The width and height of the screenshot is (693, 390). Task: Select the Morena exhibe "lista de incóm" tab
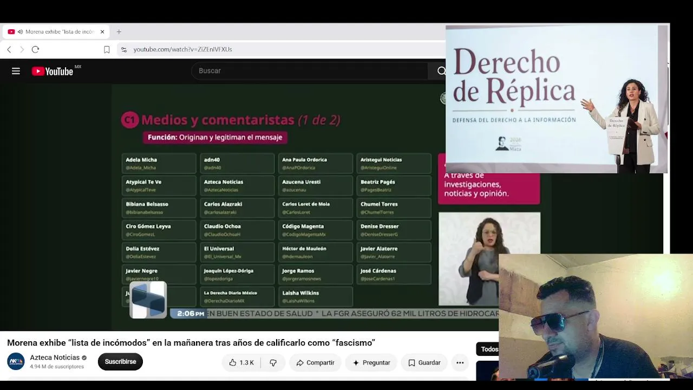pyautogui.click(x=56, y=32)
